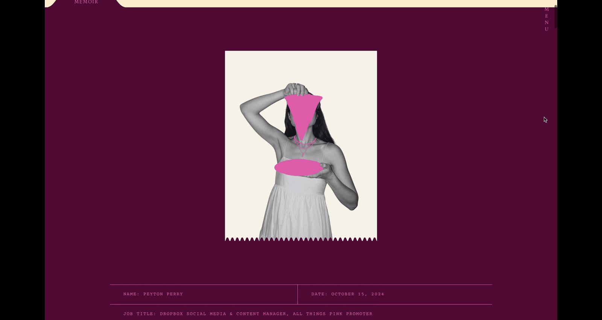Click the 'DATE:' field label
The height and width of the screenshot is (320, 602).
(319, 294)
